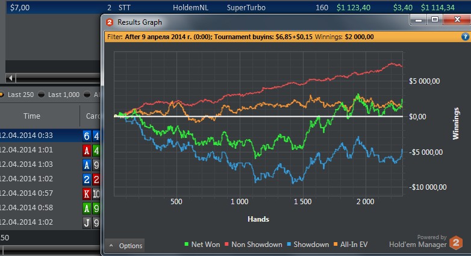The width and height of the screenshot is (471, 256).
Task: Select the hand row 12.04.2014 0:57
Action: click(x=50, y=193)
